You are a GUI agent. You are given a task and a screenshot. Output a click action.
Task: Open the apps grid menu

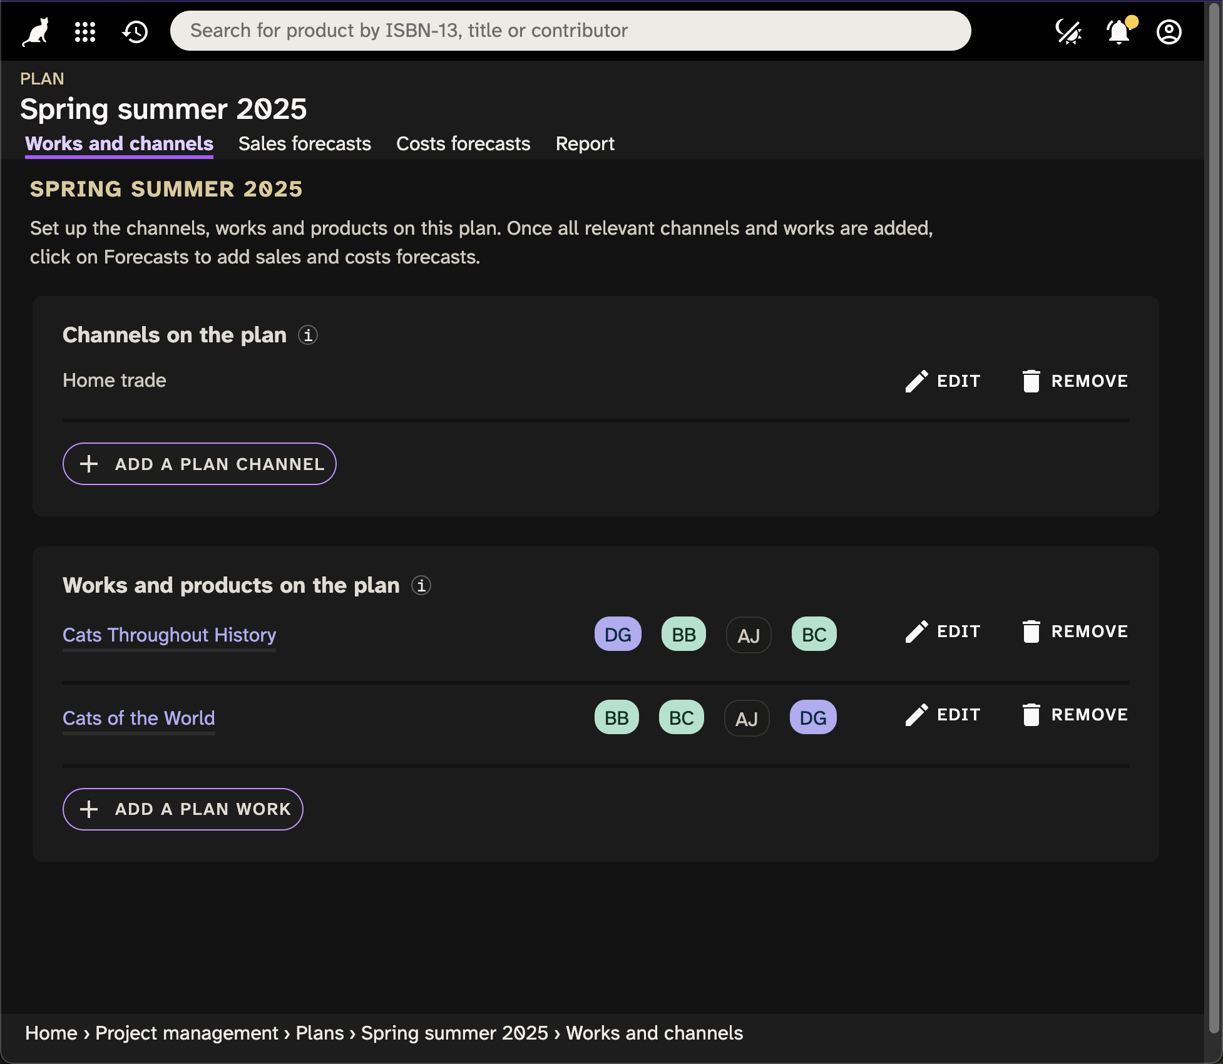[85, 31]
